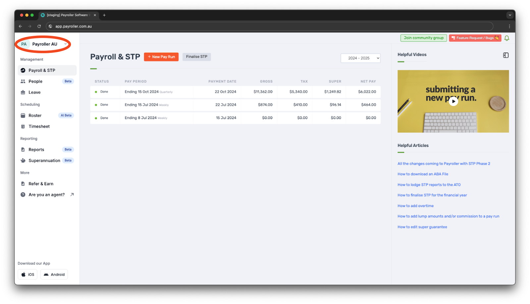530x304 pixels.
Task: Collapse the Helpful Videos side panel
Action: click(x=506, y=55)
